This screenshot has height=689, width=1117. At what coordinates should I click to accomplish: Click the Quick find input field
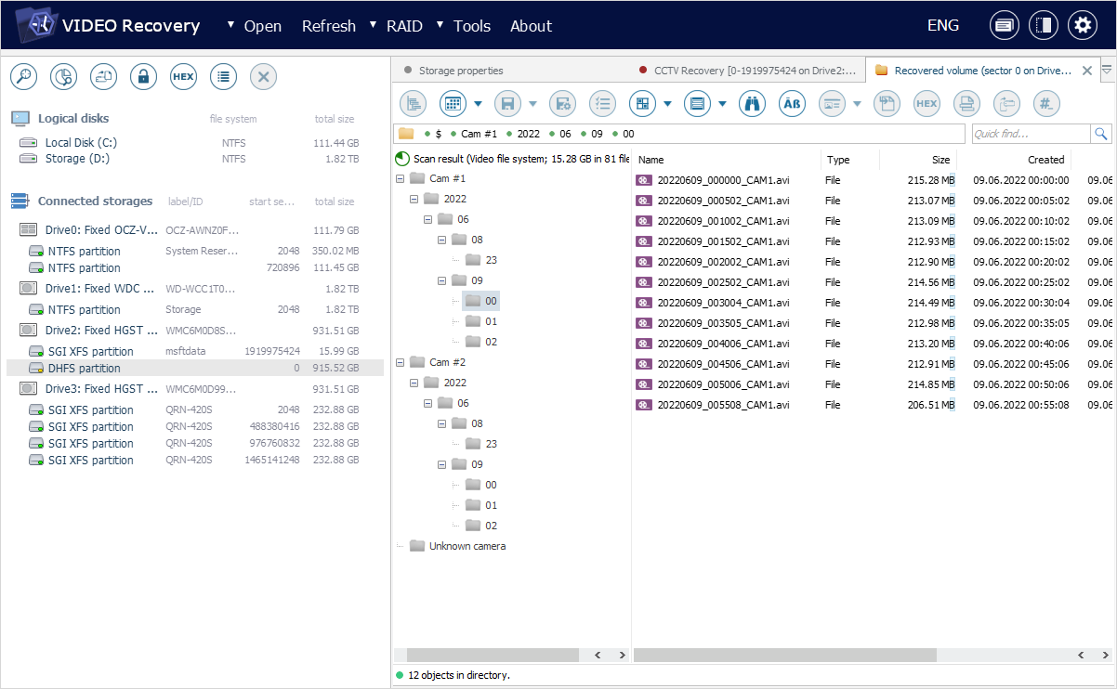1030,134
